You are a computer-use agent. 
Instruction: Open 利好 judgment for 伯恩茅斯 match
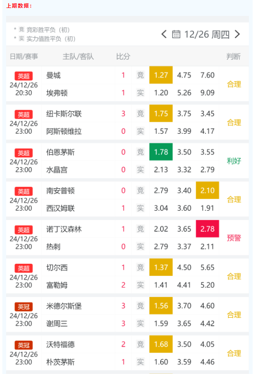[x=234, y=161]
